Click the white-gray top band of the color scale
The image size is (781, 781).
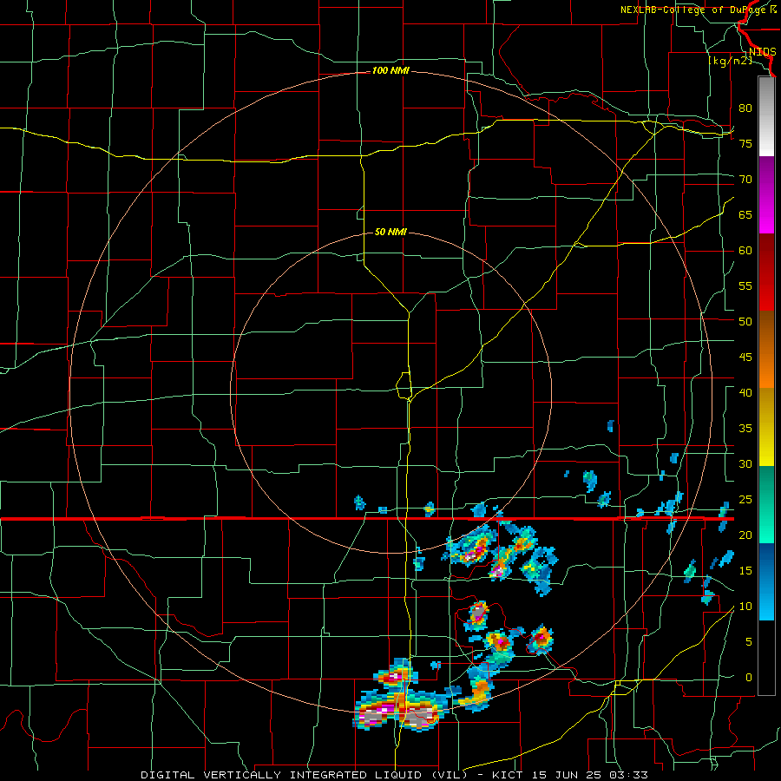(x=766, y=116)
